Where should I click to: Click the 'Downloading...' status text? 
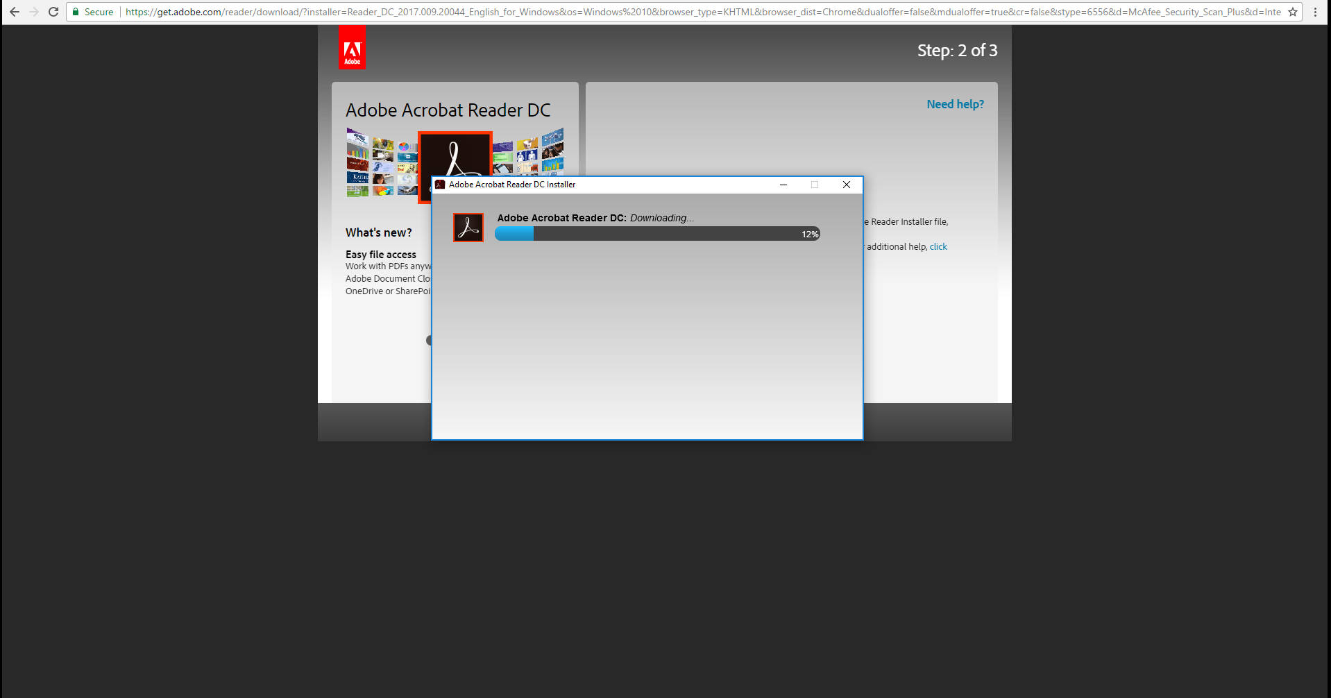662,218
